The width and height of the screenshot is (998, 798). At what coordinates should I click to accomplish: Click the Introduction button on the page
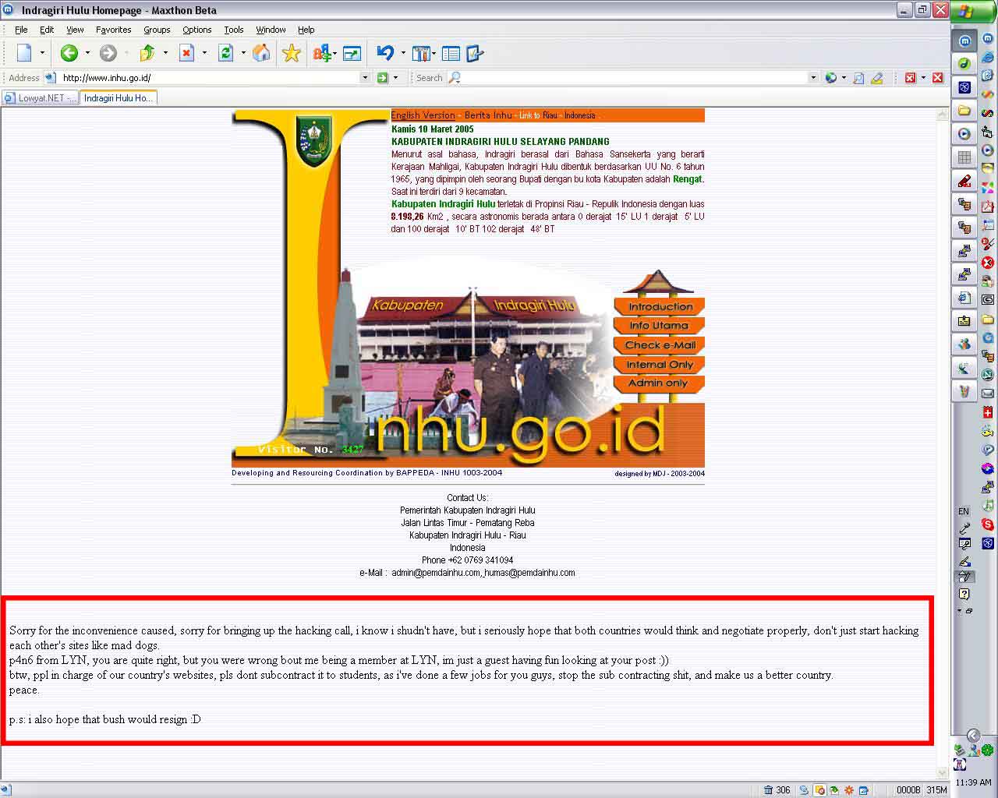point(660,307)
